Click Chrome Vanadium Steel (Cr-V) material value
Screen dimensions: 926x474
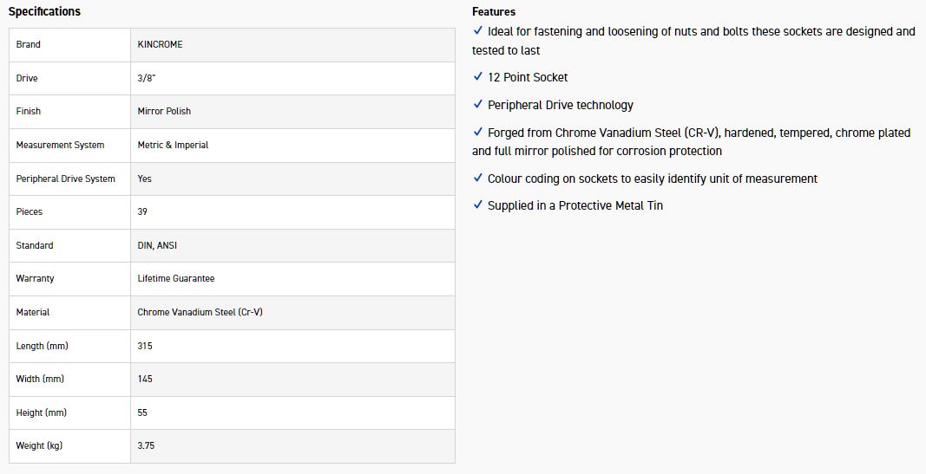point(200,312)
